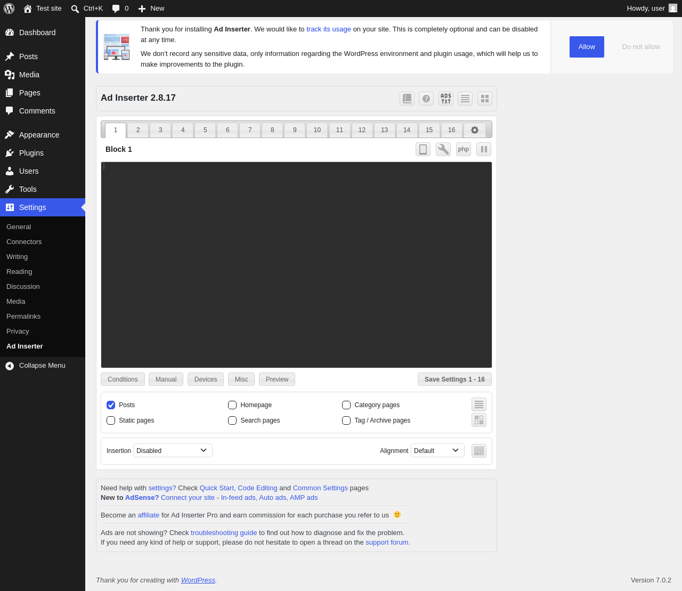Open the Discussion settings submenu item

coord(23,287)
